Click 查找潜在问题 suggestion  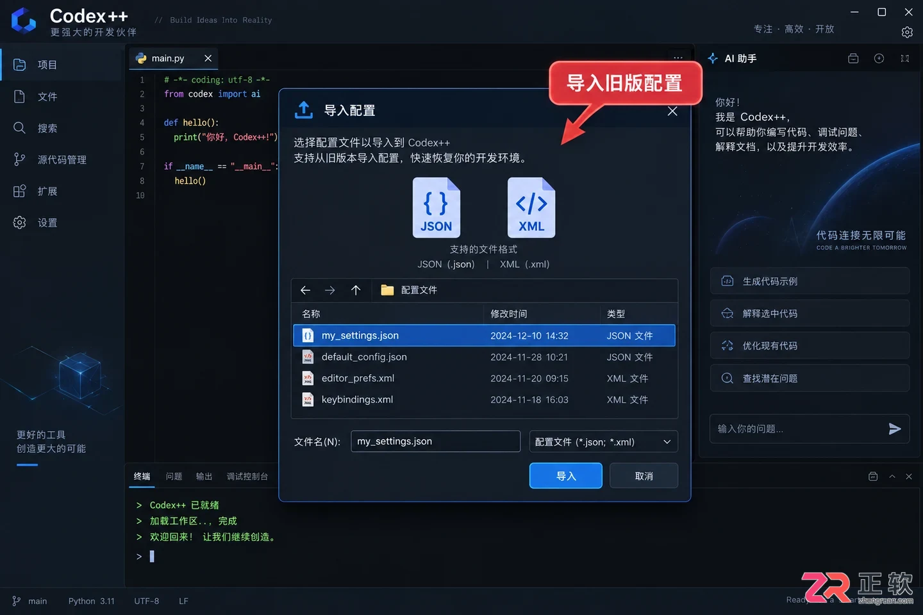[810, 378]
